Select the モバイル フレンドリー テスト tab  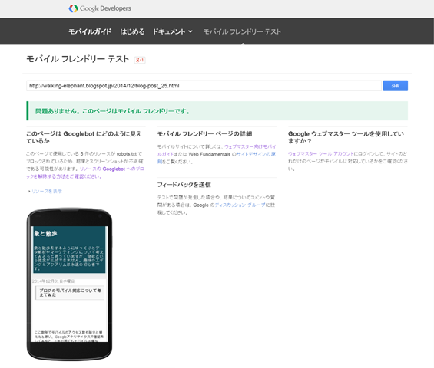tap(242, 31)
